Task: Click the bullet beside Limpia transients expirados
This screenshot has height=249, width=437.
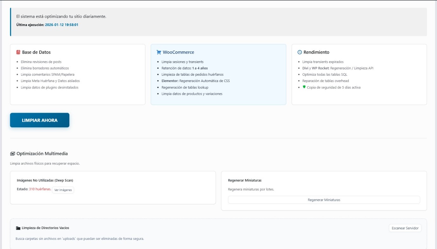Action: pos(299,61)
